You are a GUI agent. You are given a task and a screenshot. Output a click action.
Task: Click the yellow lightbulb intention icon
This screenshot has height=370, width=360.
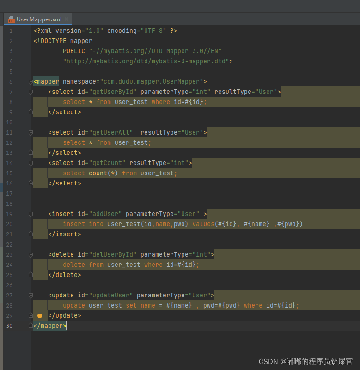pyautogui.click(x=40, y=316)
